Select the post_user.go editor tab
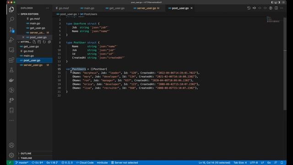 [x=180, y=8]
